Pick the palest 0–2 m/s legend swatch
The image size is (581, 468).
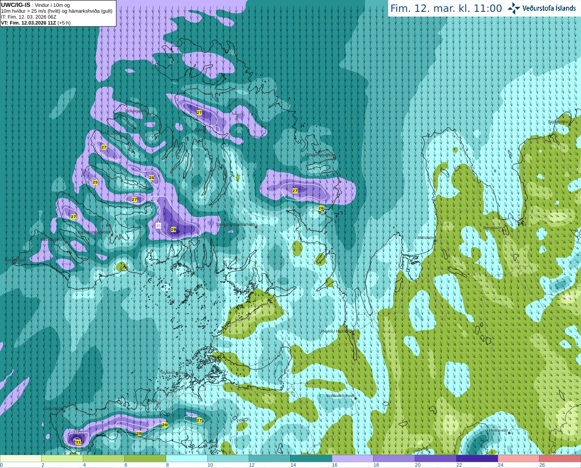click(x=21, y=458)
